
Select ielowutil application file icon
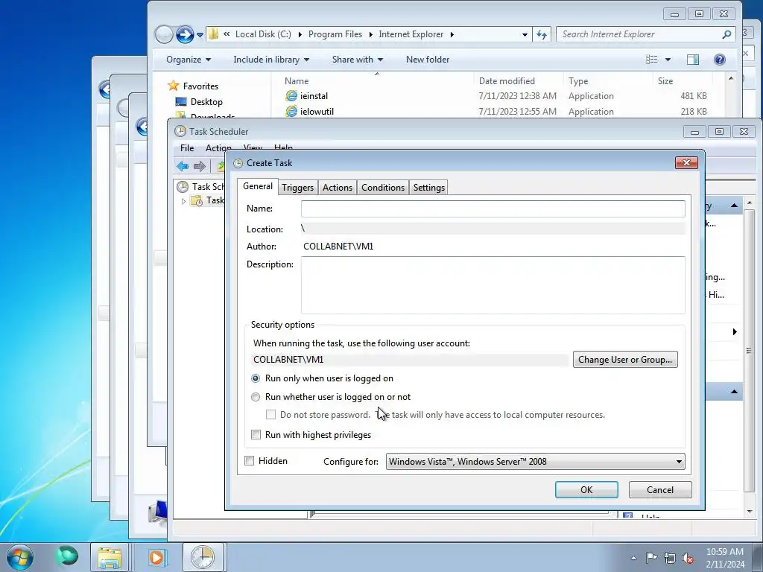point(291,112)
